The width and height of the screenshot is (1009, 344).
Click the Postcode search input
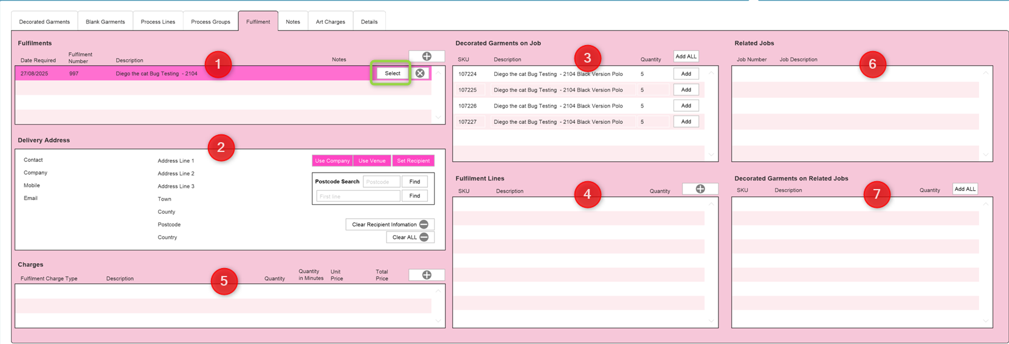(x=381, y=182)
